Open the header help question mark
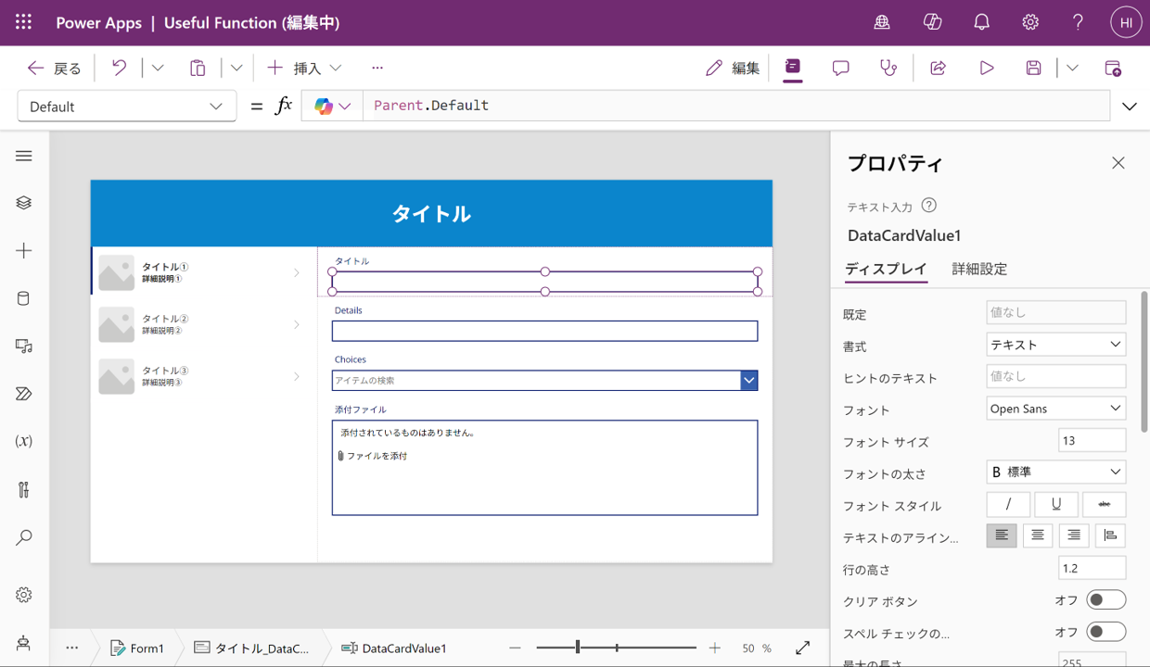The height and width of the screenshot is (667, 1150). pos(1078,22)
